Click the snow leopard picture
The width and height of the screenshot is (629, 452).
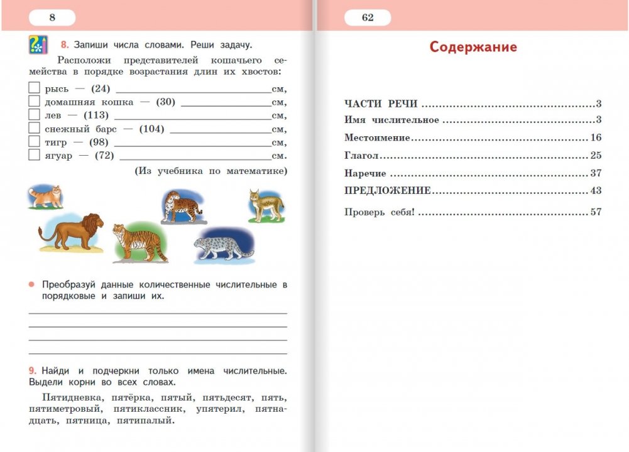(222, 246)
